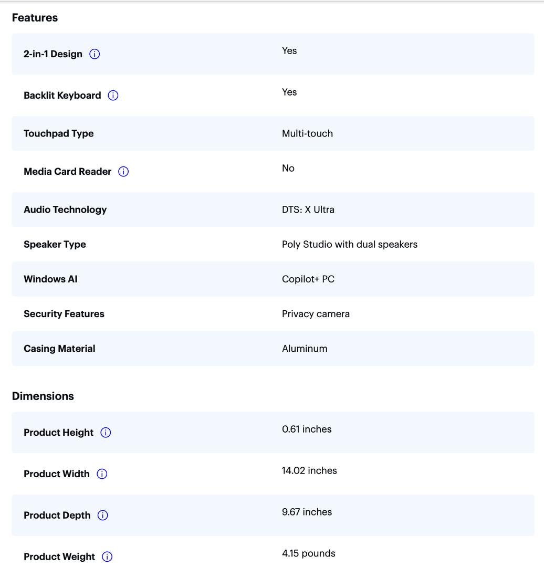Open the 2-in-1 Design info icon

click(x=95, y=54)
